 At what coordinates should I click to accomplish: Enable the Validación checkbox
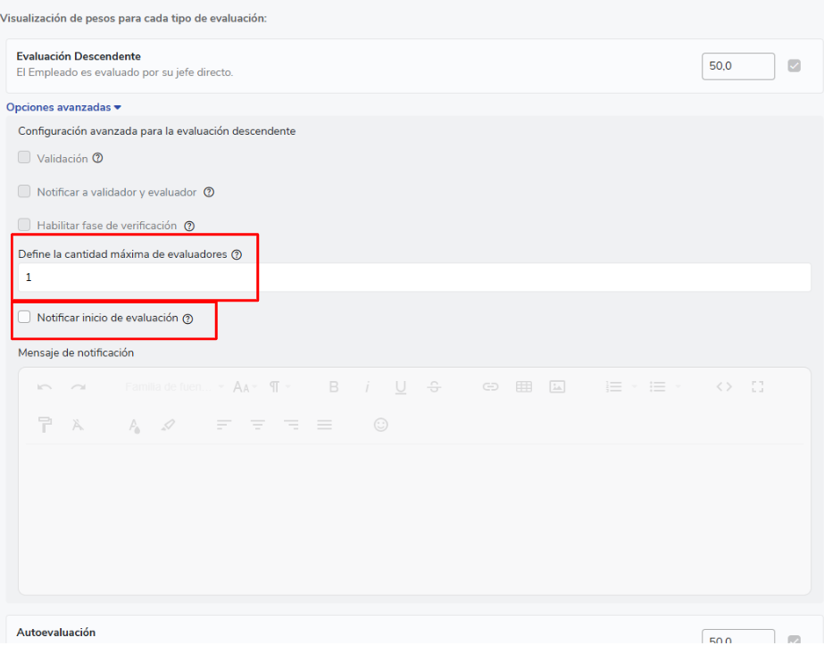pyautogui.click(x=24, y=158)
